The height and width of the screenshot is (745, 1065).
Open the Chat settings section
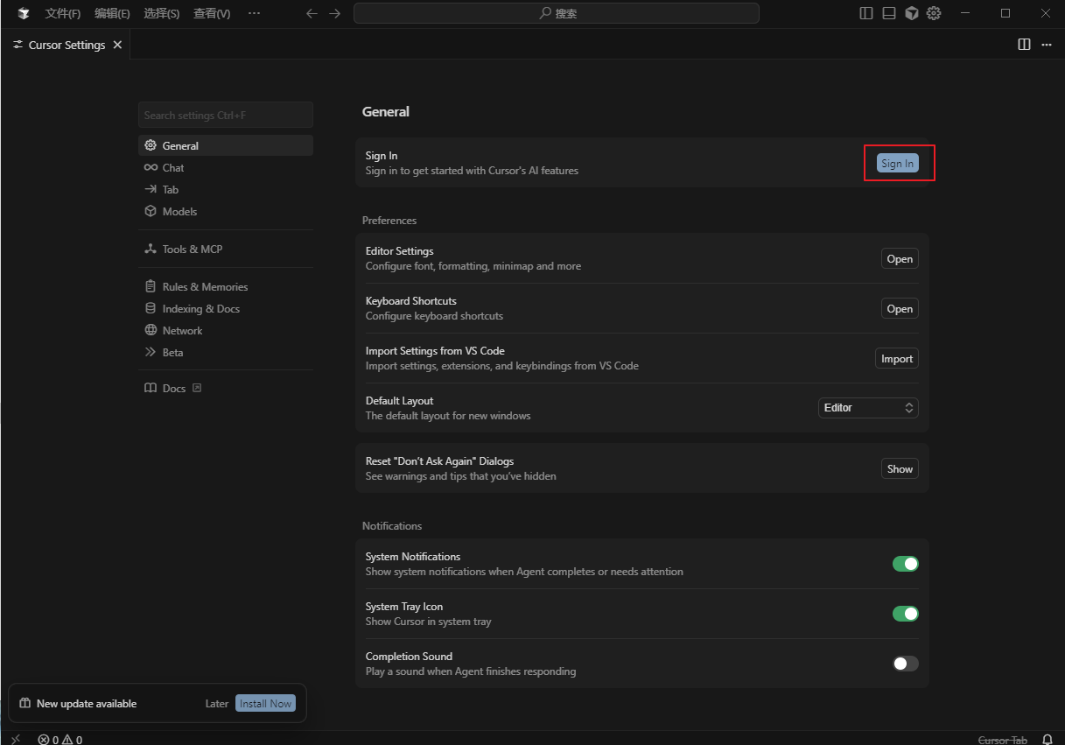coord(226,167)
